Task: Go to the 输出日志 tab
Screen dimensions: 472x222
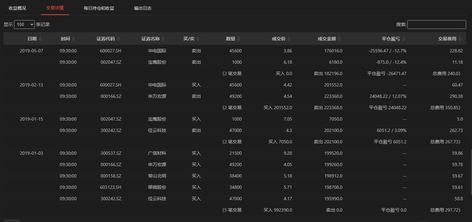Action: point(143,8)
